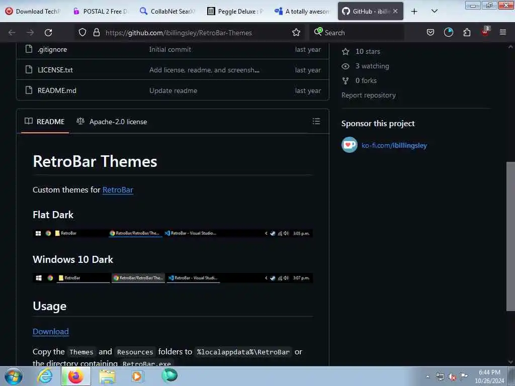This screenshot has height=386, width=515.
Task: Open tracking protection shield info
Action: pyautogui.click(x=82, y=32)
